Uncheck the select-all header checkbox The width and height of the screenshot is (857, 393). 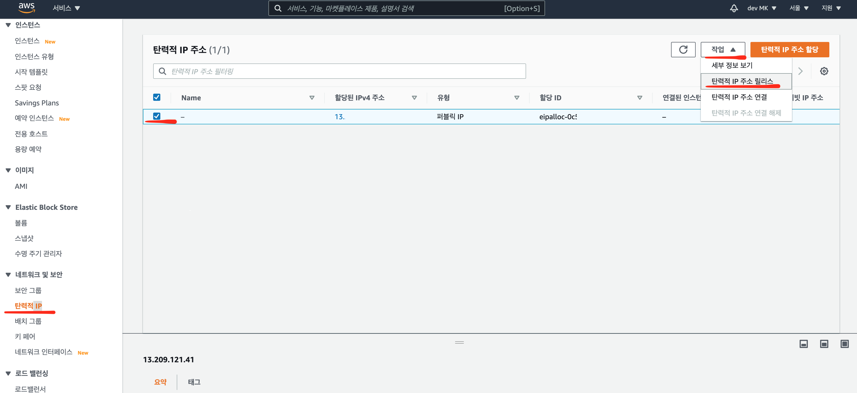coord(157,97)
